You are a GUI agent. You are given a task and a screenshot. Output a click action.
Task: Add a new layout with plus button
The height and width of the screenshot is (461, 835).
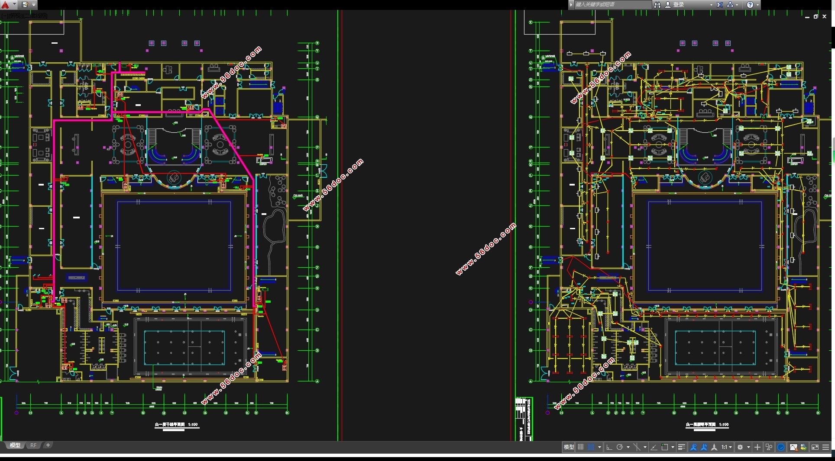tap(48, 445)
